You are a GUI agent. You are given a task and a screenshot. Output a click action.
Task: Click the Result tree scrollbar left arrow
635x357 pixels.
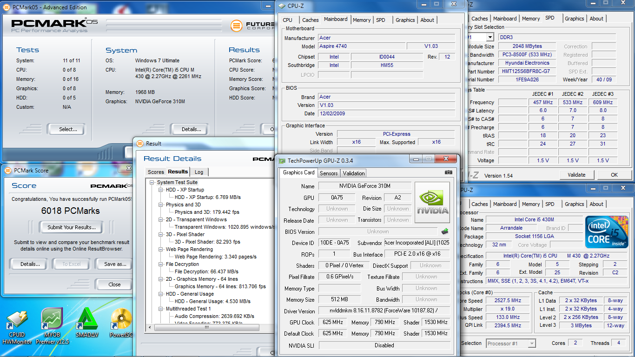tap(150, 327)
